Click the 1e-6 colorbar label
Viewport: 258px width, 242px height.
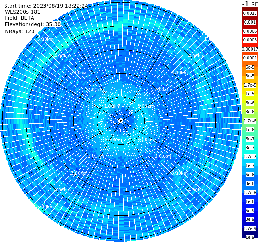tap(250, 130)
